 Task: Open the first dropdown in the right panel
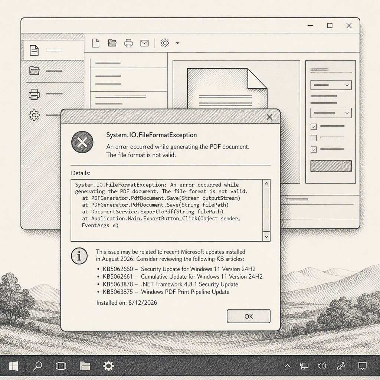(331, 85)
